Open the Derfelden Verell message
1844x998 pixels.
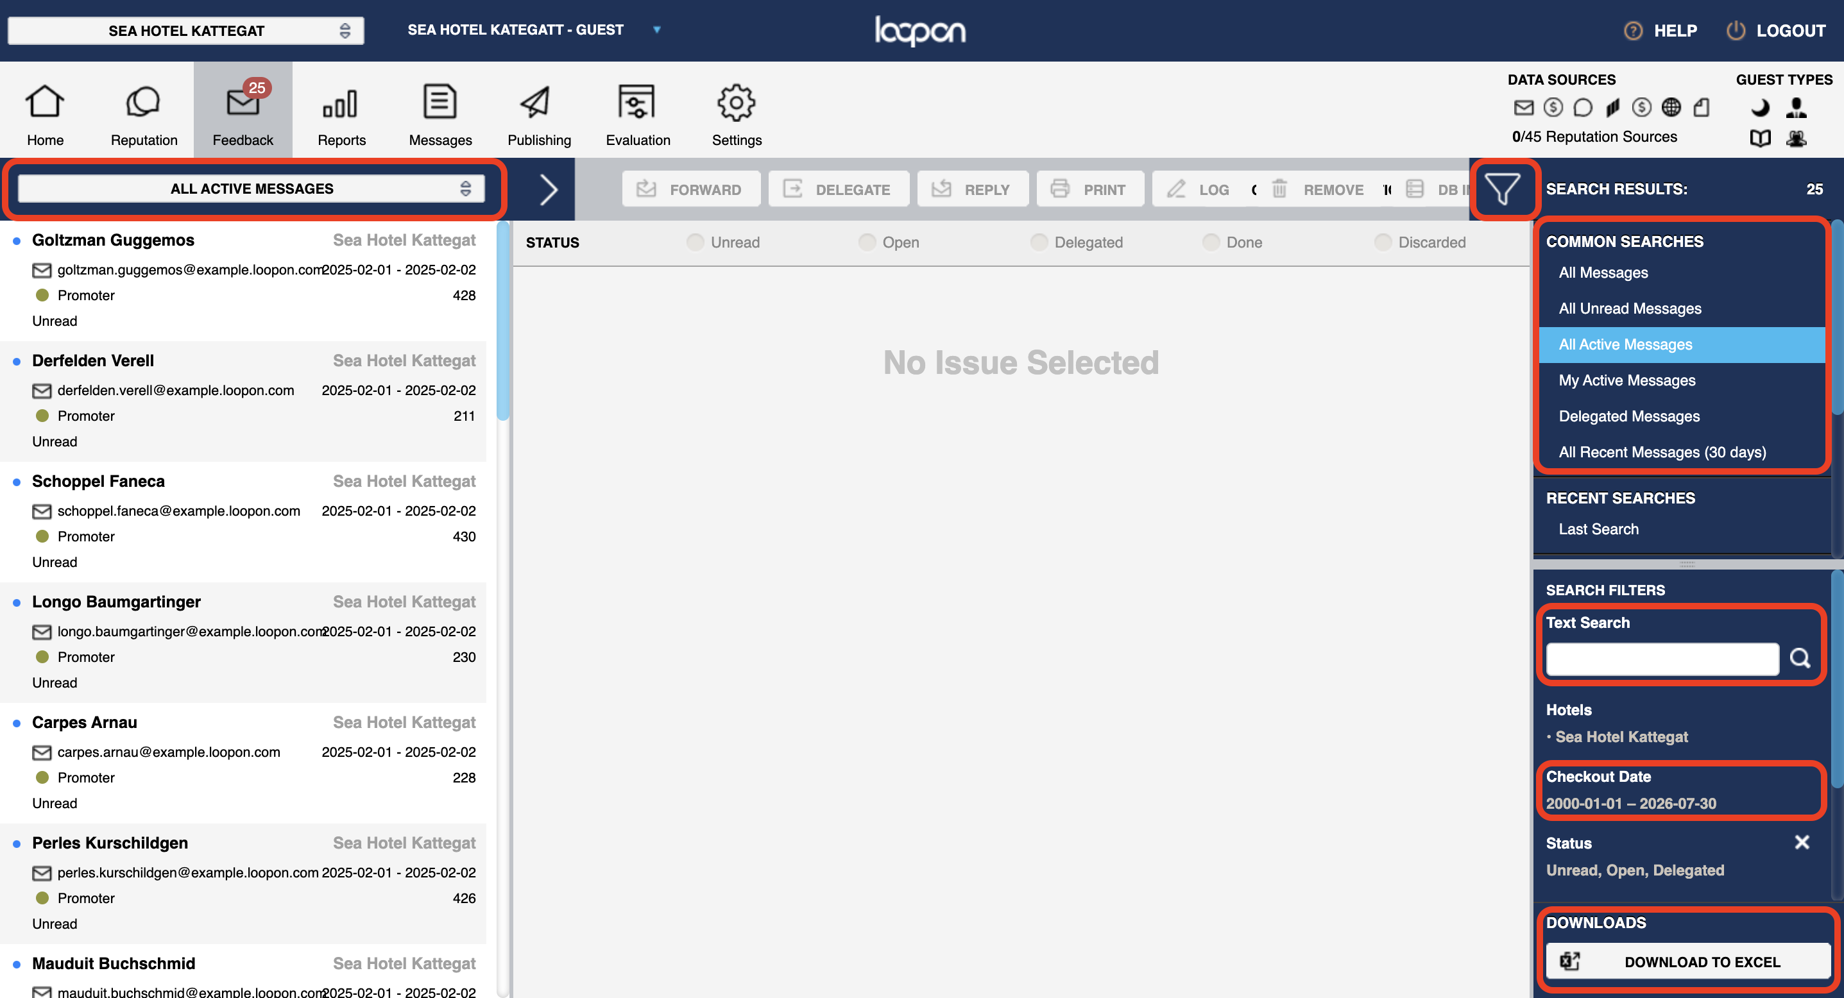pyautogui.click(x=243, y=401)
